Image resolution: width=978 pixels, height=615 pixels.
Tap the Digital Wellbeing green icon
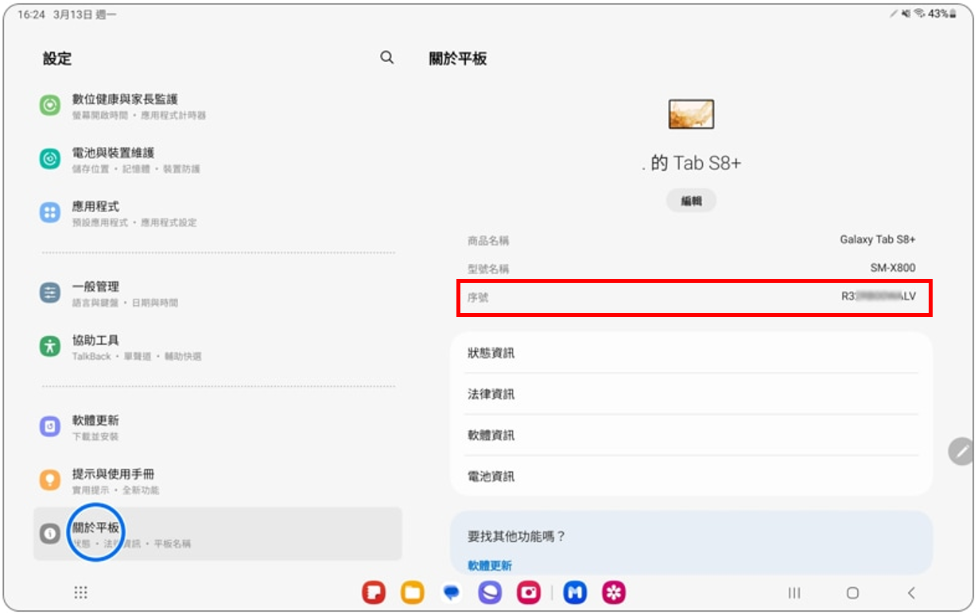coord(50,105)
